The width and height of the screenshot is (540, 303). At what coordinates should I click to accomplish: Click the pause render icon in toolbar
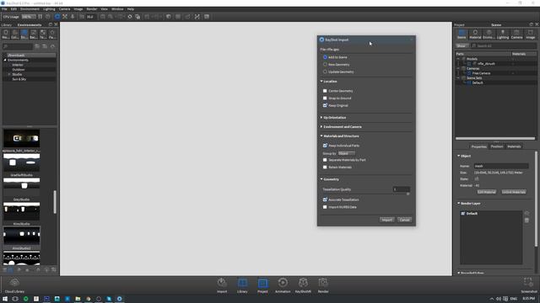pyautogui.click(x=40, y=17)
